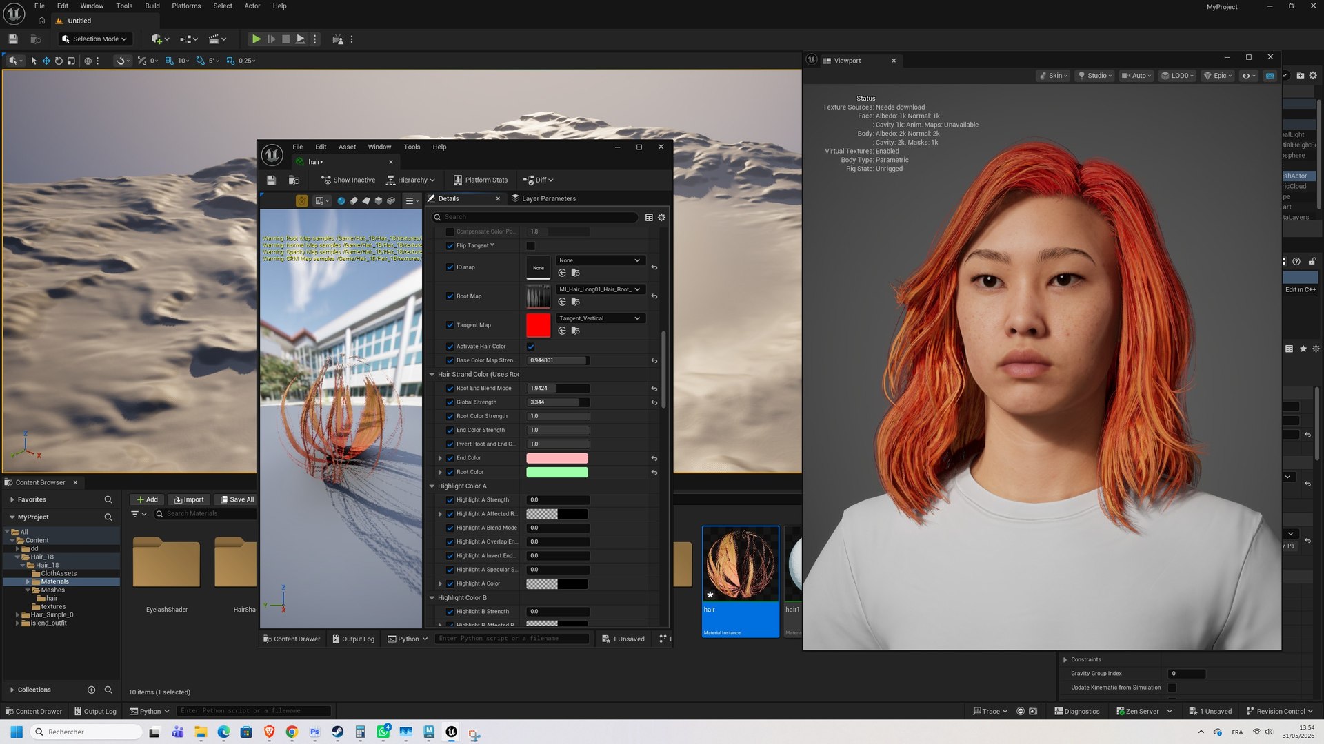Browse to Root Map texture asset
1324x744 pixels.
576,302
